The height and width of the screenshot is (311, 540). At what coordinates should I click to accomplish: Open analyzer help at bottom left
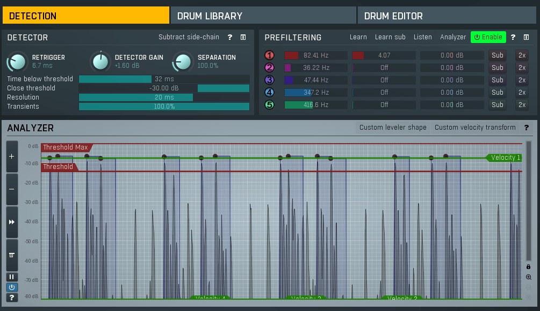[12, 298]
